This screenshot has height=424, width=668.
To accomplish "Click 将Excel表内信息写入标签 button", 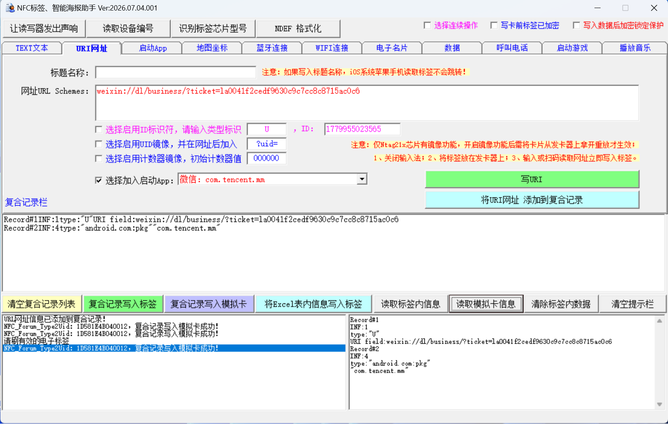I will (x=313, y=304).
